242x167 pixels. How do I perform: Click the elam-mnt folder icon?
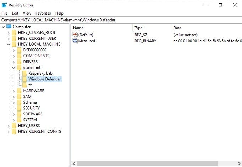[x=19, y=68]
